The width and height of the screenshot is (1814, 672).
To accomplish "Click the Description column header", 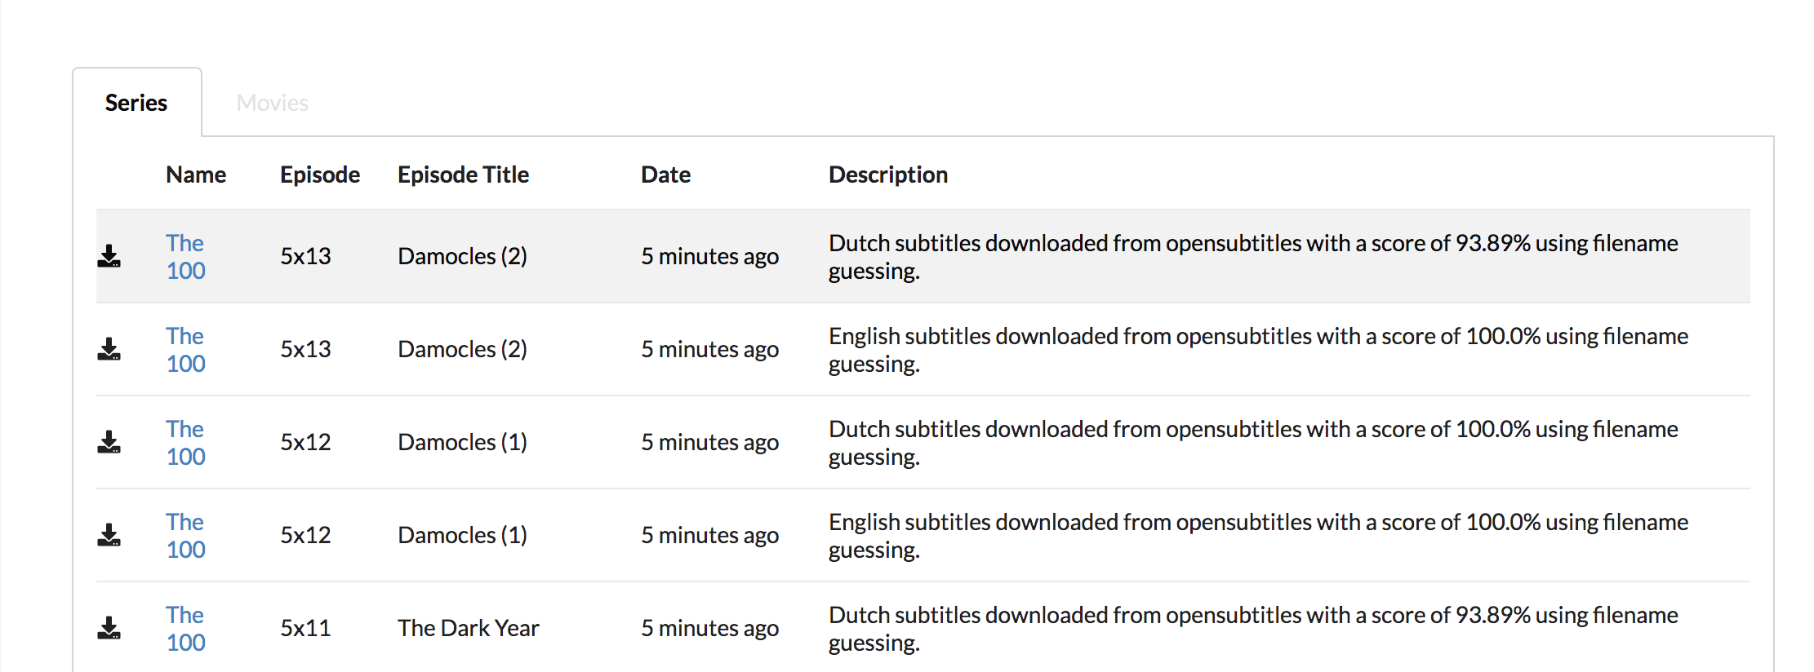I will [887, 174].
